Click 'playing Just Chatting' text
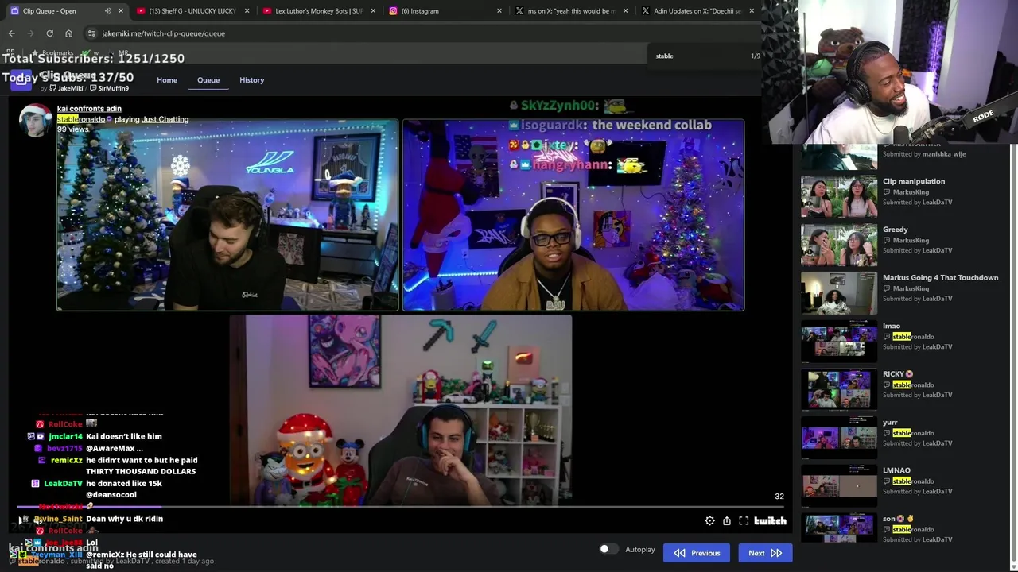Viewport: 1018px width, 572px height. click(151, 119)
